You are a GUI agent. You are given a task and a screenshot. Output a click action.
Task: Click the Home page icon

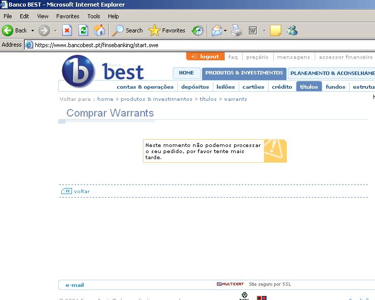[99, 30]
